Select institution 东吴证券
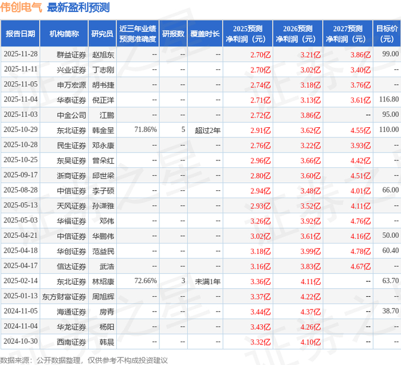Image resolution: width=401 pixels, height=365 pixels. (x=72, y=160)
